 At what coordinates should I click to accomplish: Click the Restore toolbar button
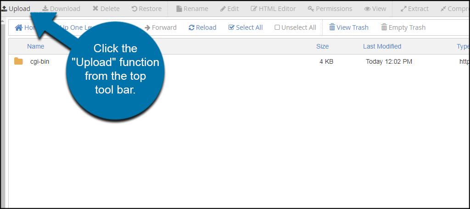(146, 9)
